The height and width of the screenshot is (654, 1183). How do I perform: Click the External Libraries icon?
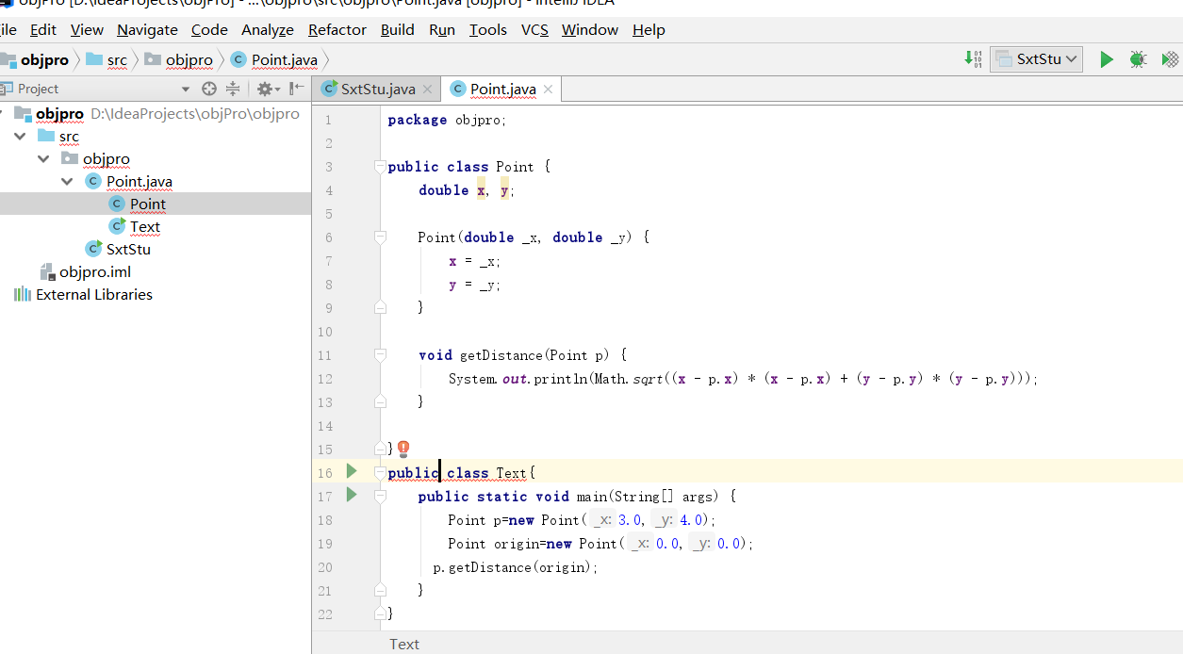tap(23, 294)
